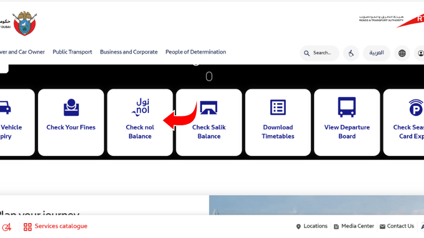Click the parking seasonal card icon
The height and width of the screenshot is (238, 424).
416,107
